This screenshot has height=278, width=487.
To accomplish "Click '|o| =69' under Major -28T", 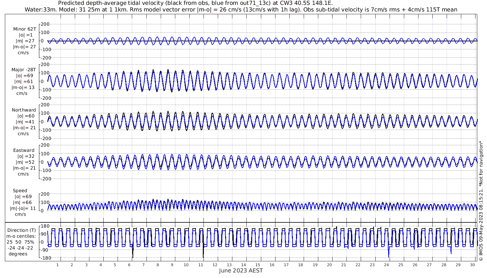I will [24, 76].
